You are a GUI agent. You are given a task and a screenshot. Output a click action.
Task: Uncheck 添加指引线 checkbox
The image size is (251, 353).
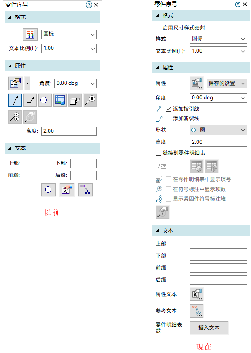tap(168, 109)
